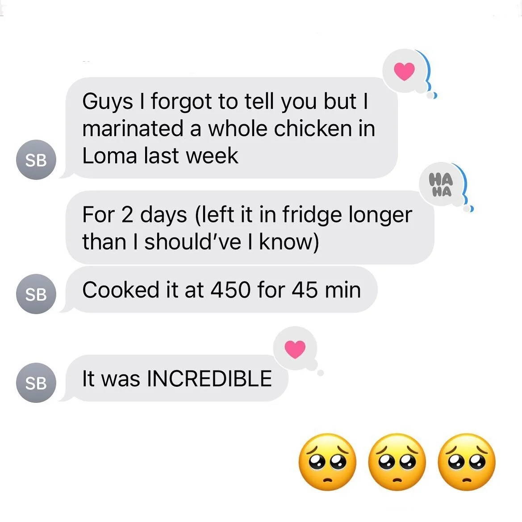Click the word 'INCREDIBLE' in last bubble
Viewport: 522px width, 522px height.
(x=209, y=379)
